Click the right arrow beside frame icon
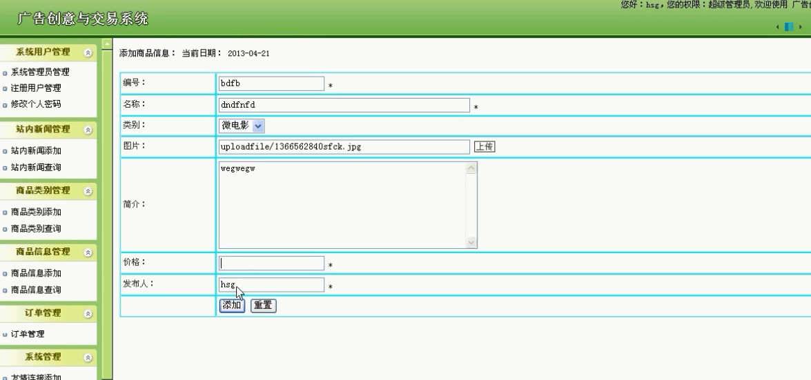Screen dimensions: 811x380 pyautogui.click(x=801, y=27)
